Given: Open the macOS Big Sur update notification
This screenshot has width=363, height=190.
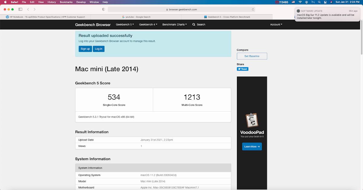Looking at the screenshot, I should coord(327,14).
